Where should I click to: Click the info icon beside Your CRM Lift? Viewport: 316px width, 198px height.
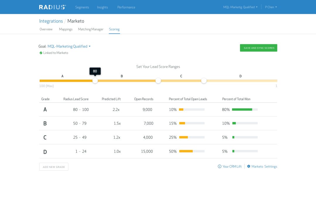point(219,167)
